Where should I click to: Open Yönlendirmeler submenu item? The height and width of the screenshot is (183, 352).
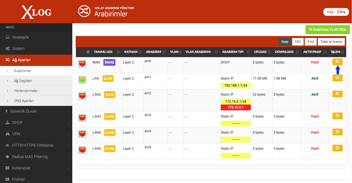36,91
